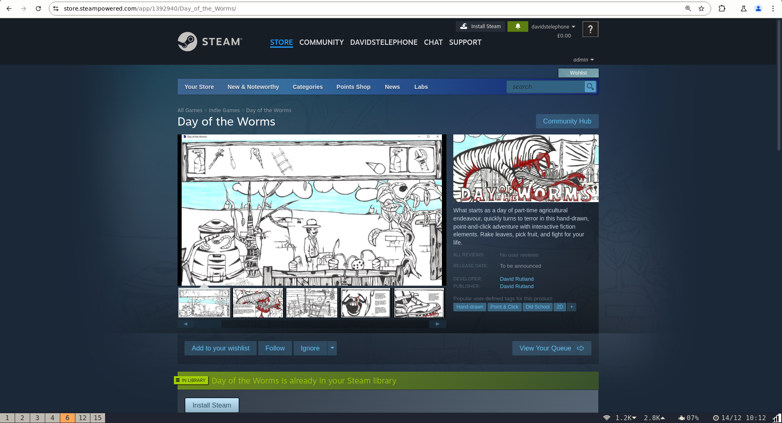Click the store search input field

click(x=546, y=87)
